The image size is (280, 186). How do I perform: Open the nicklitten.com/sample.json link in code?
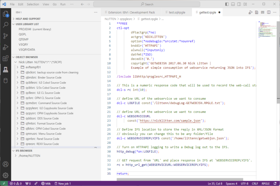coord(170,121)
